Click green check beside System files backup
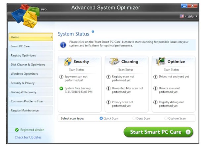206x147 pixels. point(61,88)
